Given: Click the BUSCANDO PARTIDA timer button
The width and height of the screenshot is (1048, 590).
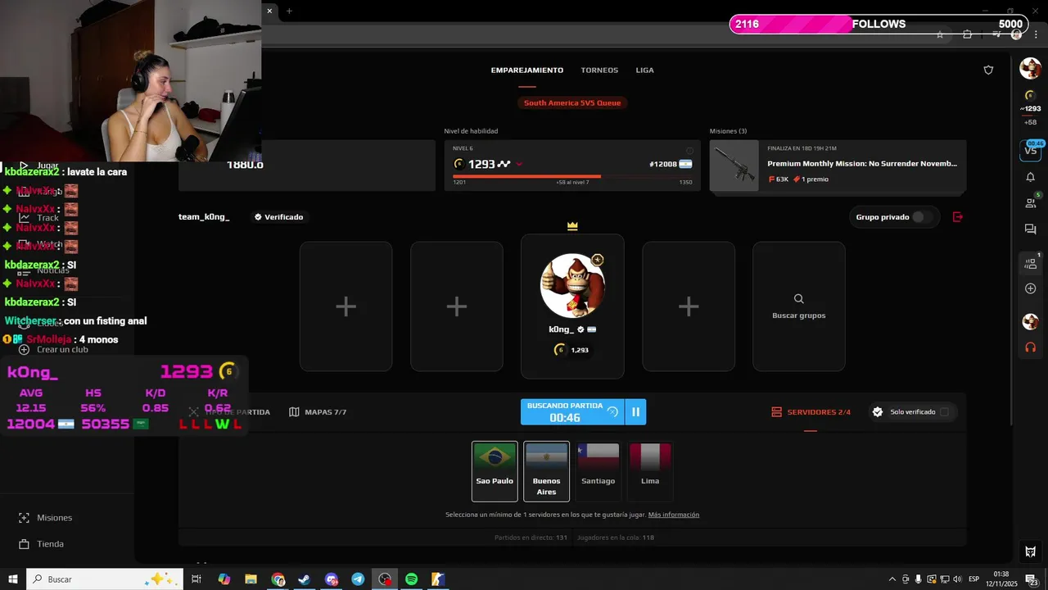Looking at the screenshot, I should point(572,412).
